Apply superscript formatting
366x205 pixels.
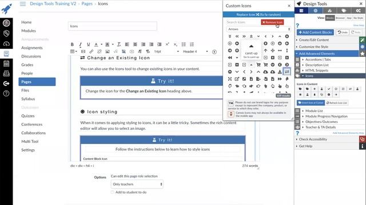pos(168,44)
